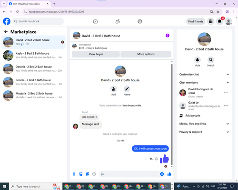Click the OK i will contact you soon message
Screen dimensions: 238x190
(150, 149)
